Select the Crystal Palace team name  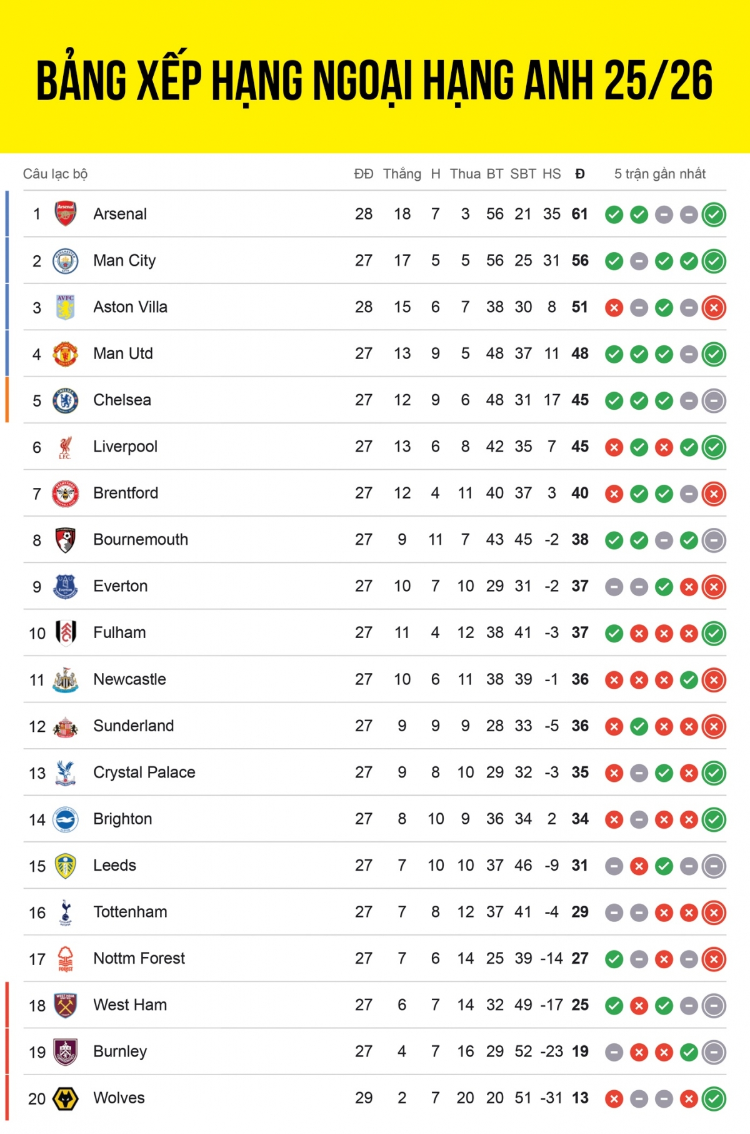[x=144, y=772]
